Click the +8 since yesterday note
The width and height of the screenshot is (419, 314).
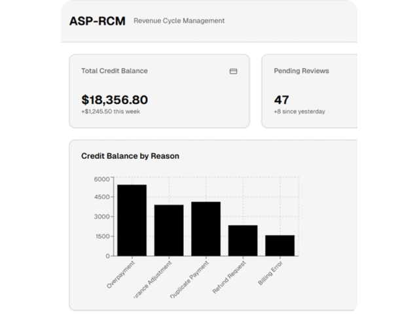pos(299,111)
